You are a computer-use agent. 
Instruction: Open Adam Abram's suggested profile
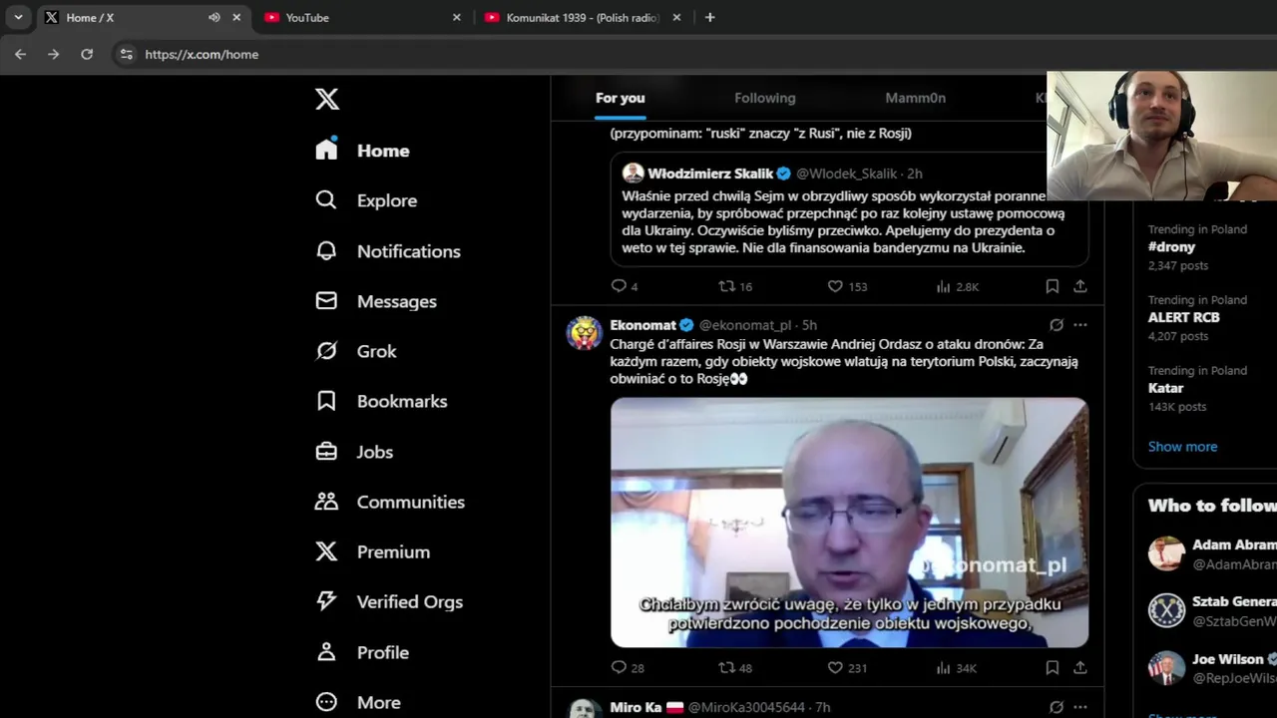coord(1211,553)
